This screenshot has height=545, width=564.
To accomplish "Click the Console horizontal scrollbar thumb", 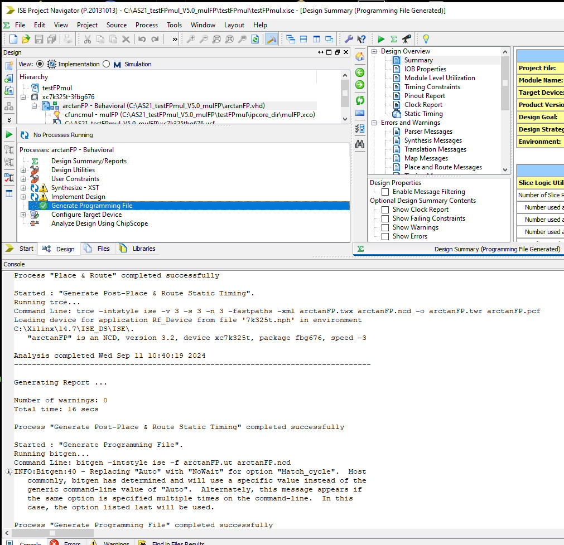I will tap(52, 533).
